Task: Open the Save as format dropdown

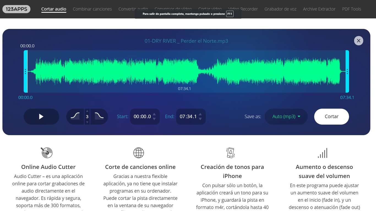Action: pos(286,116)
